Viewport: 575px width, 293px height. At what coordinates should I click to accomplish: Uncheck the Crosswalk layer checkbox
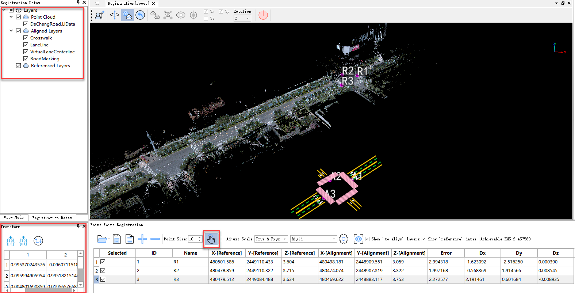tap(26, 38)
